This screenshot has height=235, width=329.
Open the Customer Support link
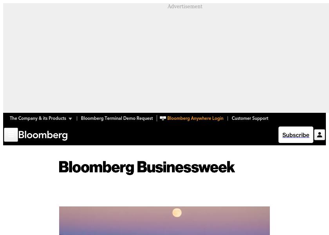[250, 118]
